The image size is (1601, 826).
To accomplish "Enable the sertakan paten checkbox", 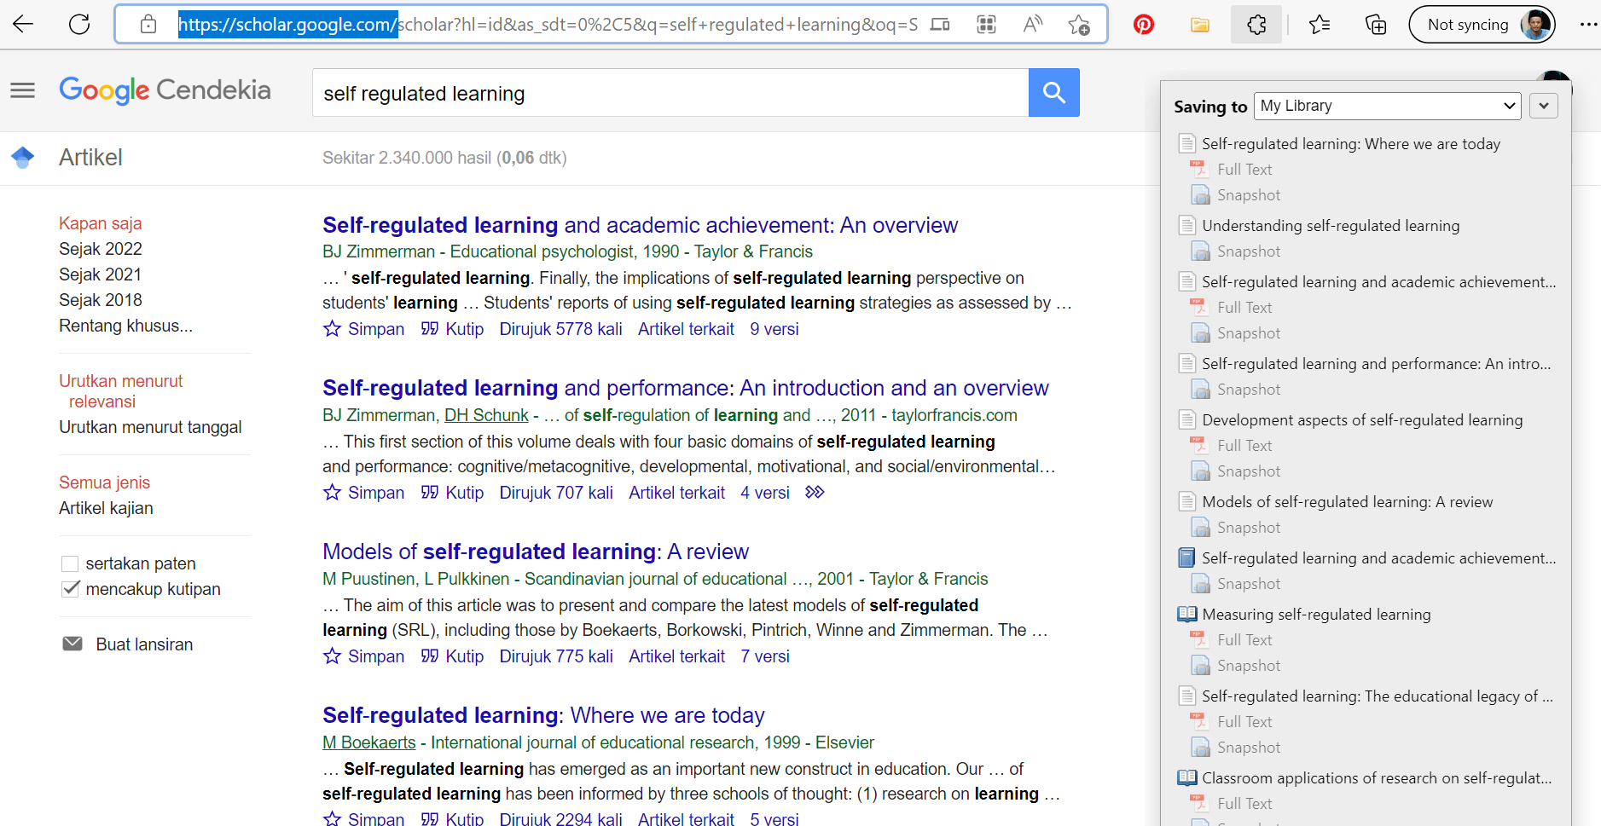I will (70, 563).
